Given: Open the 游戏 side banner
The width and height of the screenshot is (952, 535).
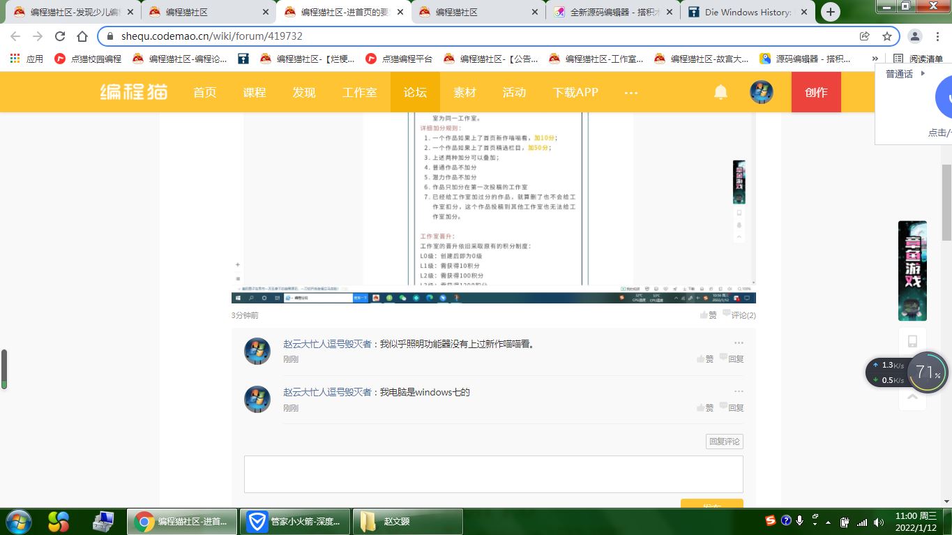Looking at the screenshot, I should click(912, 271).
